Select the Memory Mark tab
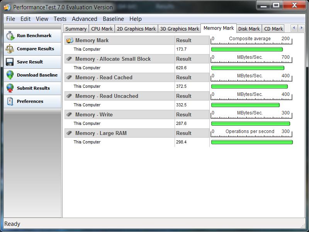The width and height of the screenshot is (309, 232). (x=219, y=28)
